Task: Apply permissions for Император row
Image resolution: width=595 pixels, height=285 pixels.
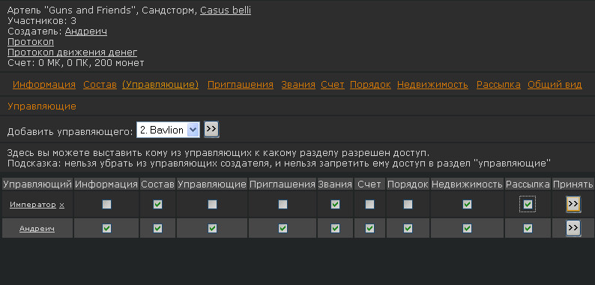Action: coord(573,205)
